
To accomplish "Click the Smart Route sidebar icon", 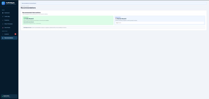I will tap(3, 28).
